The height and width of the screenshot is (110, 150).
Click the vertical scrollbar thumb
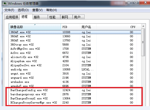pyautogui.click(x=143, y=42)
